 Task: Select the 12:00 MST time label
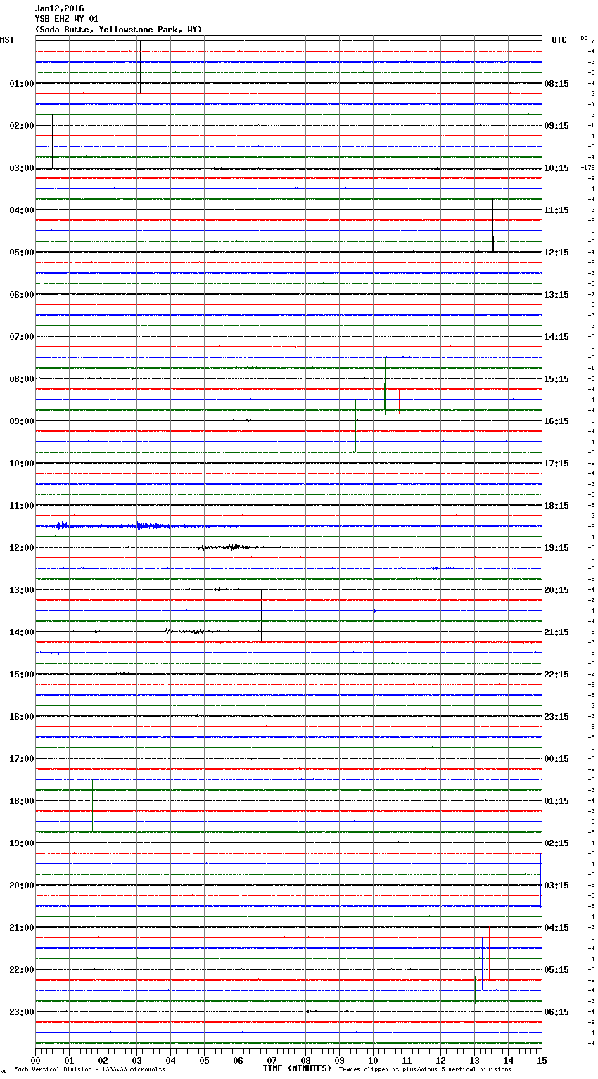click(21, 548)
